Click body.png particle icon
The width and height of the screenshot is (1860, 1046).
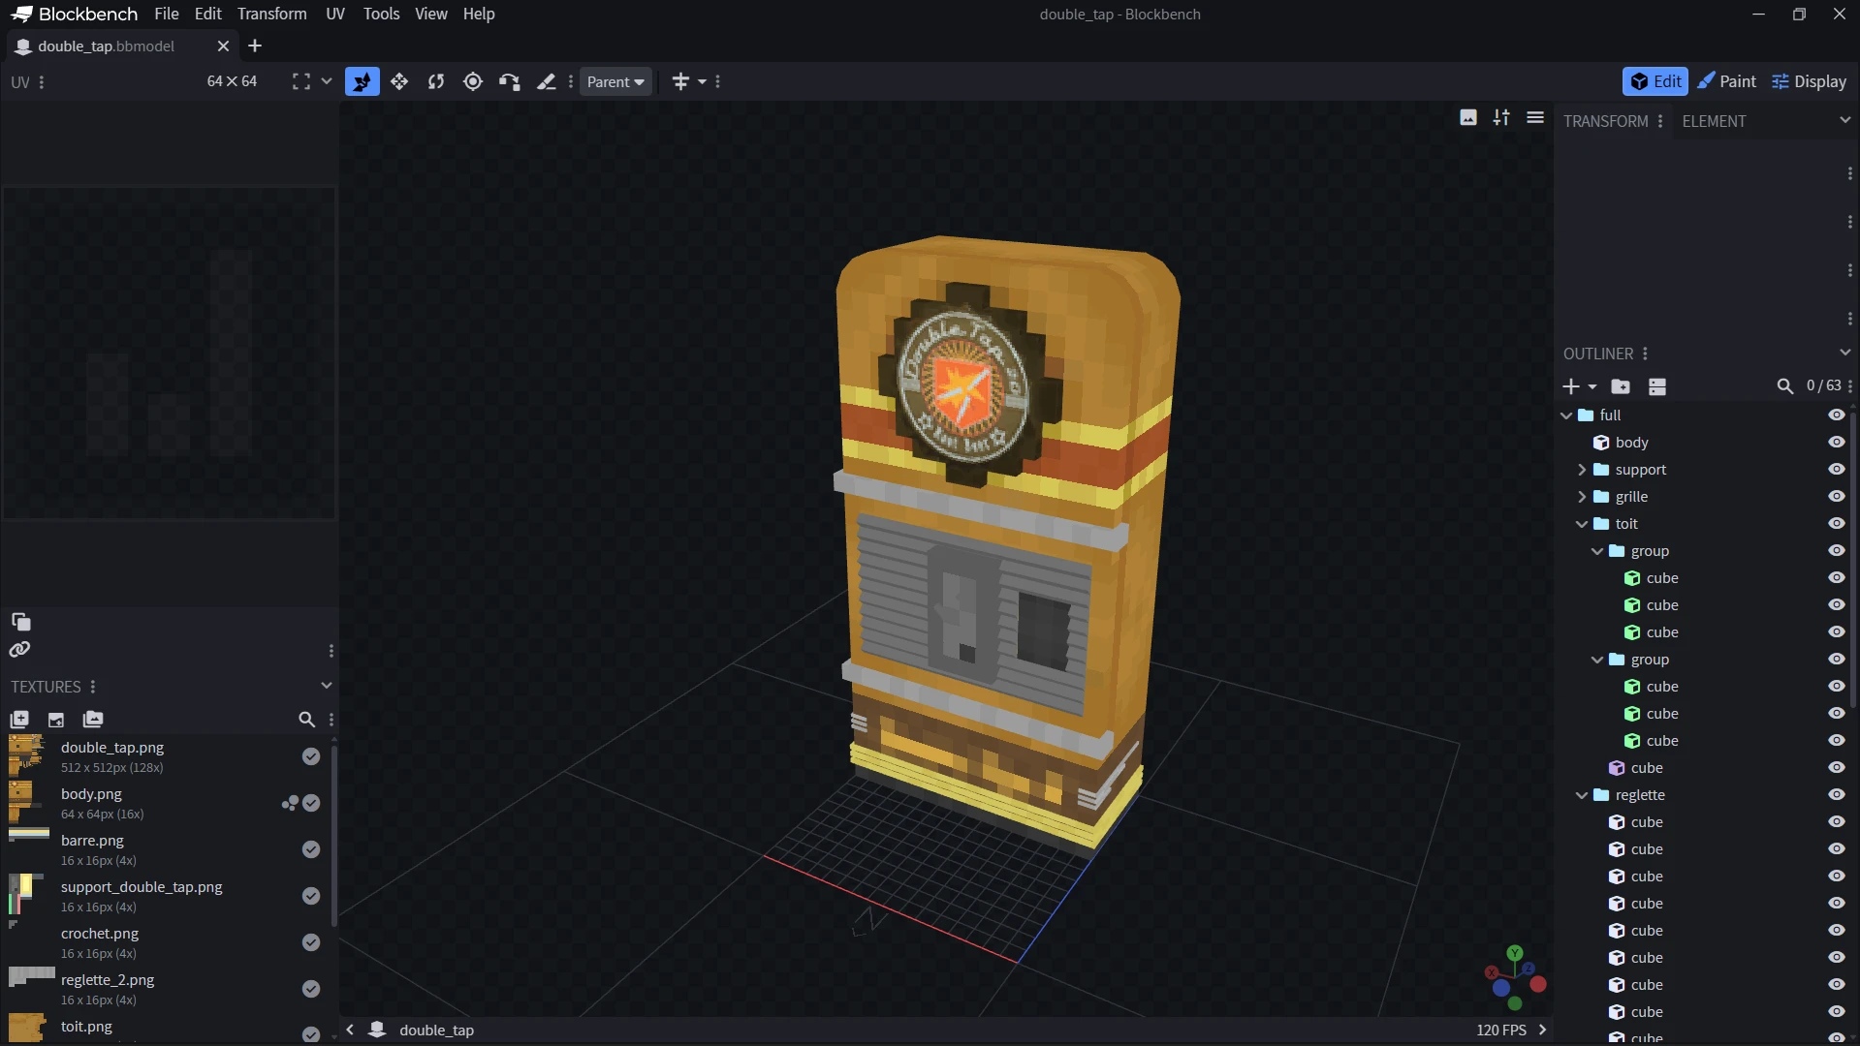(x=290, y=803)
